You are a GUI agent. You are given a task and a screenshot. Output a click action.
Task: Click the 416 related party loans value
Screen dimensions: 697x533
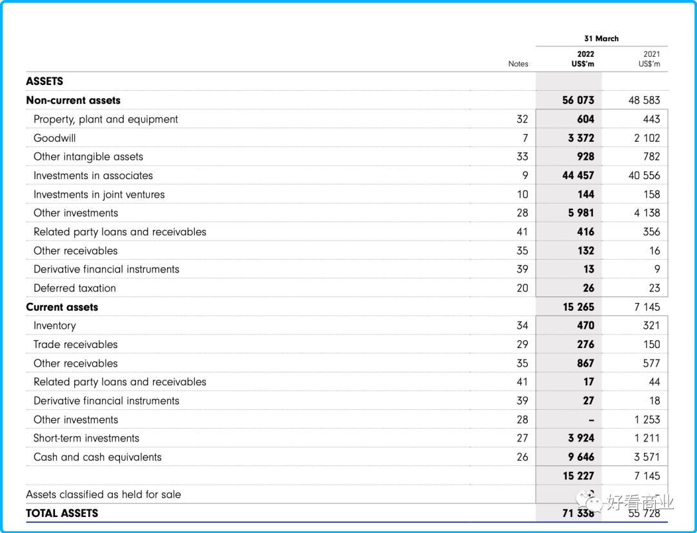point(585,232)
